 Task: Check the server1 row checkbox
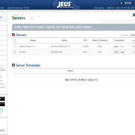coord(15,52)
